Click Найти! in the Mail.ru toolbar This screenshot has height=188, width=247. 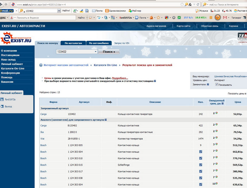click(x=66, y=11)
